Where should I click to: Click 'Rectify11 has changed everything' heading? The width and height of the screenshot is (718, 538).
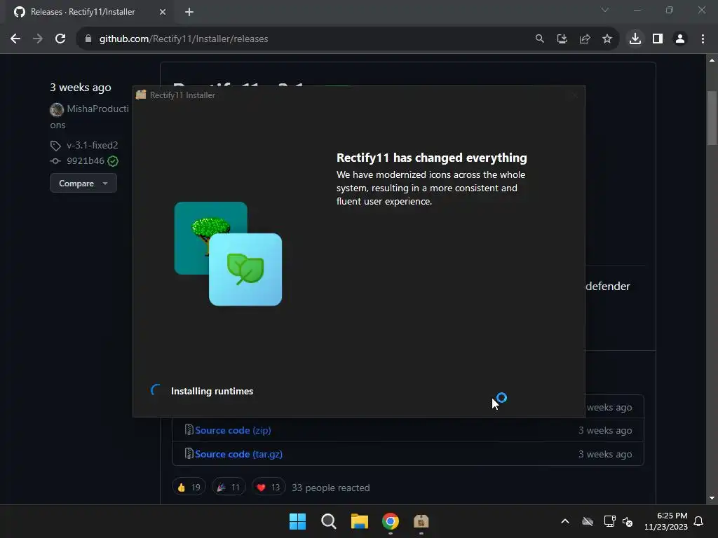point(431,158)
